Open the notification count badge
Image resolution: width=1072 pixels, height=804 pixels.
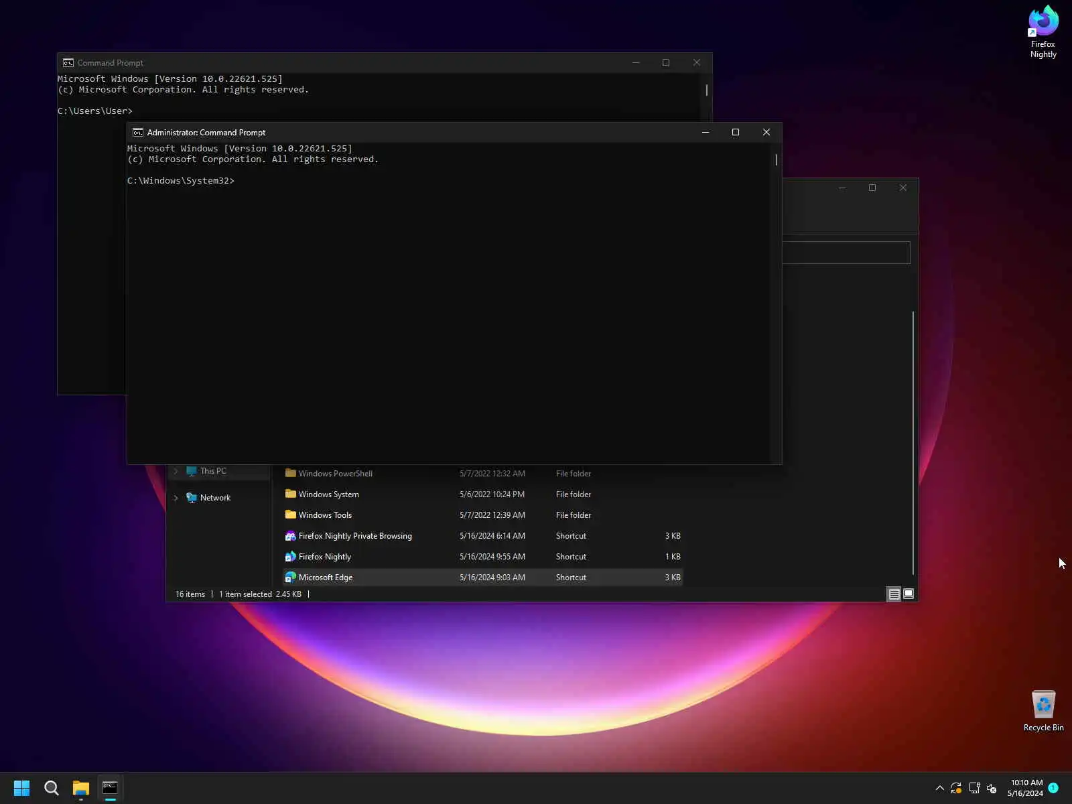tap(1053, 788)
